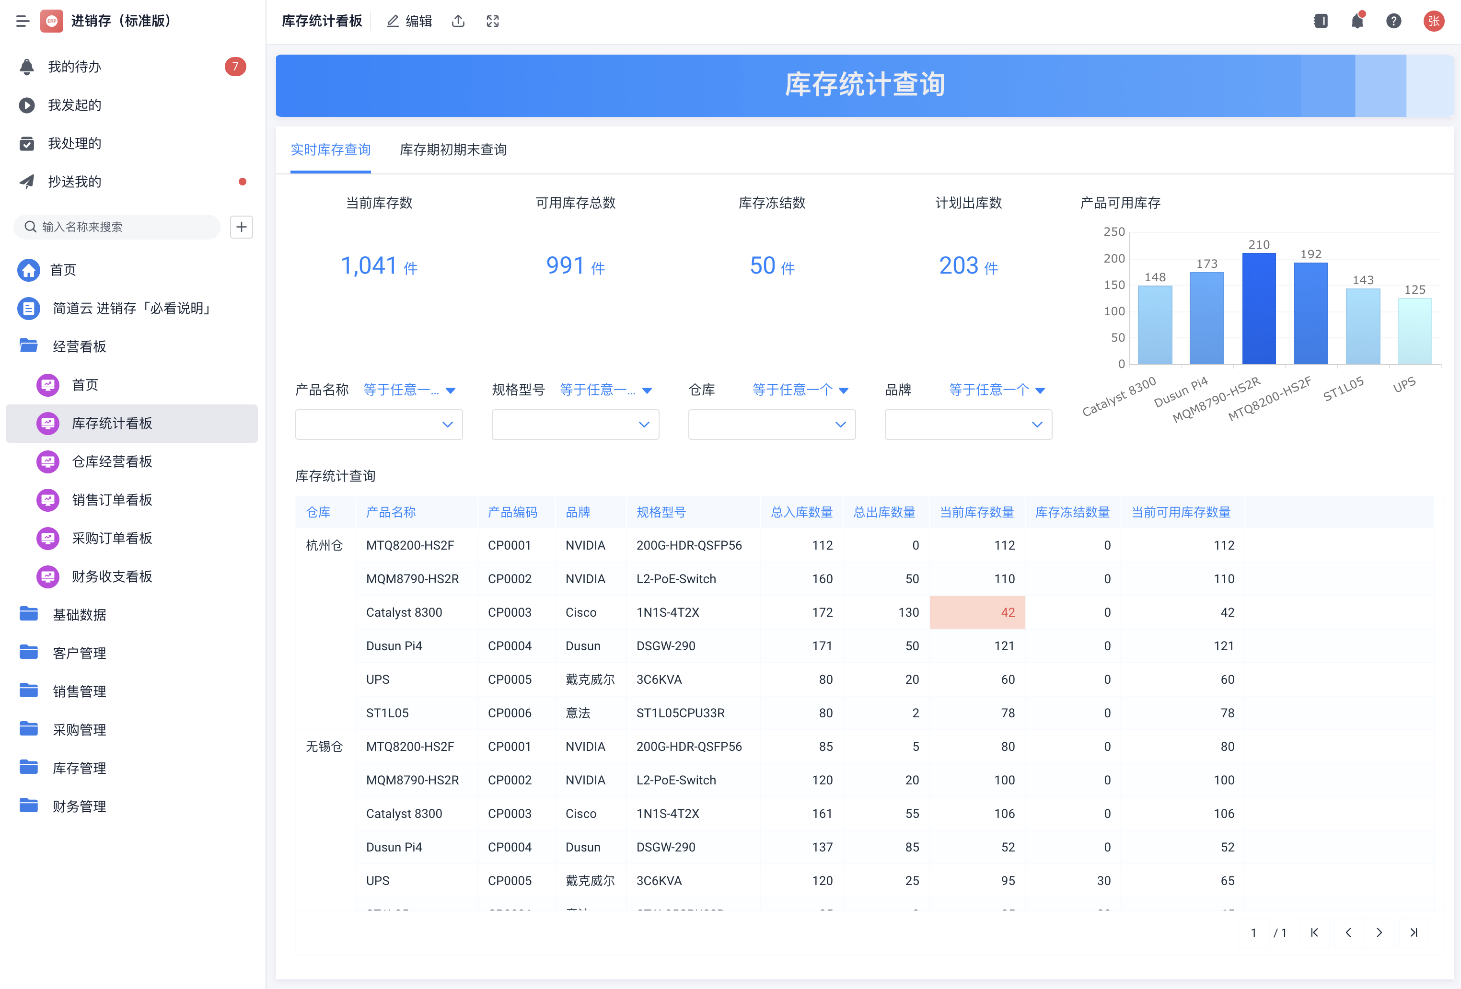This screenshot has height=989, width=1461.
Task: Click the export/share icon in the toolbar
Action: pos(458,21)
